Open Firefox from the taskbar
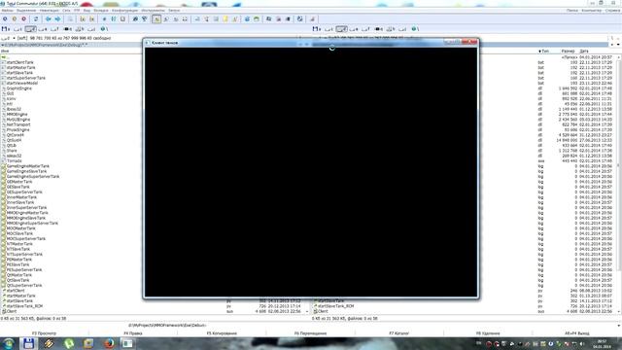Screen dimensions: 622x350 (109, 343)
